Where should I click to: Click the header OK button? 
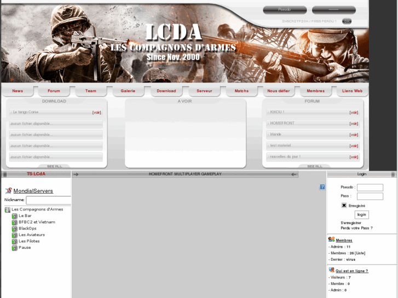347,21
